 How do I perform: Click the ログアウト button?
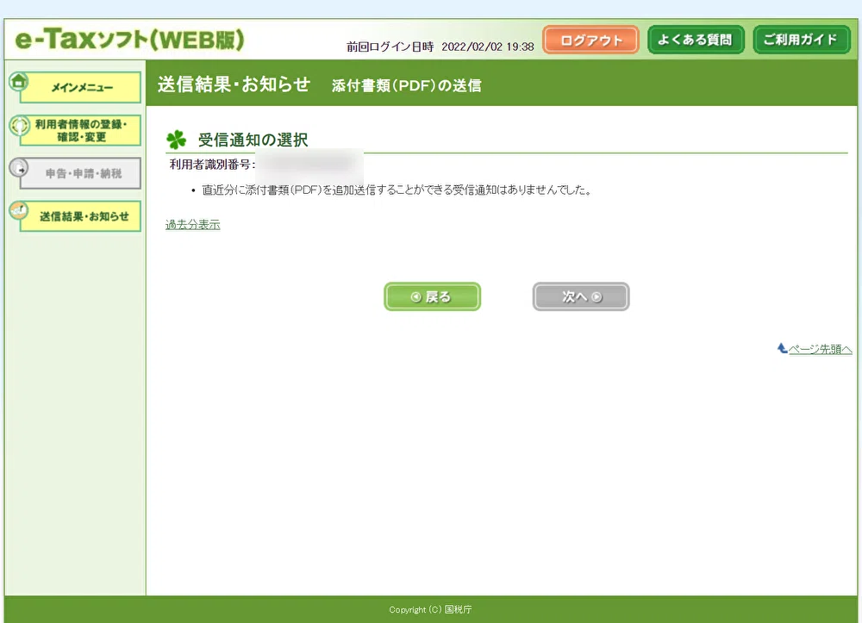coord(590,40)
